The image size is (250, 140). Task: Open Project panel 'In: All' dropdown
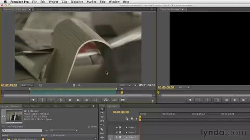[63, 131]
